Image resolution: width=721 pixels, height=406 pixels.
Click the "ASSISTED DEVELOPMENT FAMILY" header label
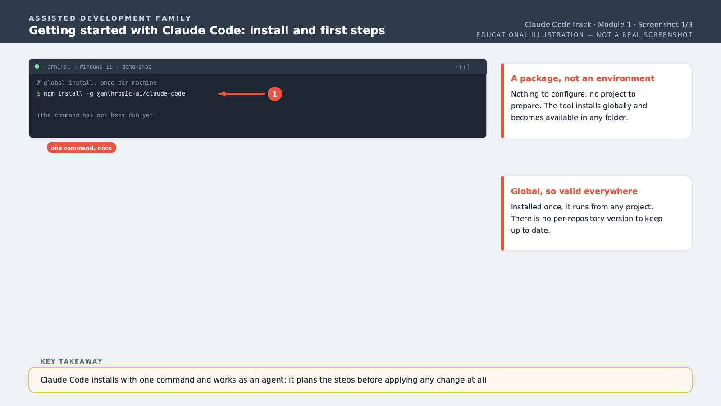[110, 18]
